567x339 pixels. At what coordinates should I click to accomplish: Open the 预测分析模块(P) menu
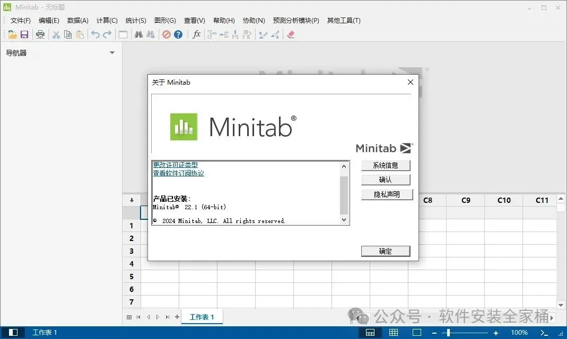click(x=296, y=21)
